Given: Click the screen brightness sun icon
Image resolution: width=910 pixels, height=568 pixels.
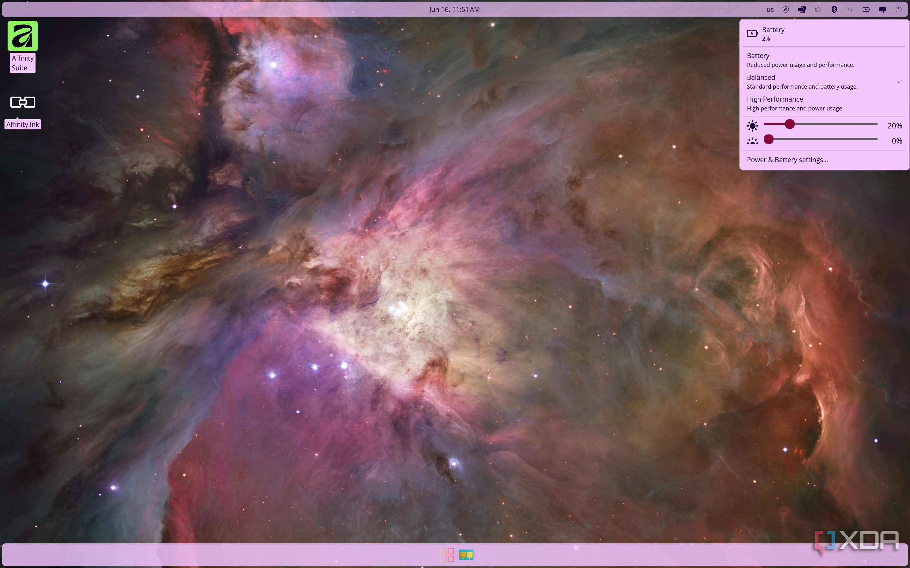Looking at the screenshot, I should pyautogui.click(x=752, y=126).
